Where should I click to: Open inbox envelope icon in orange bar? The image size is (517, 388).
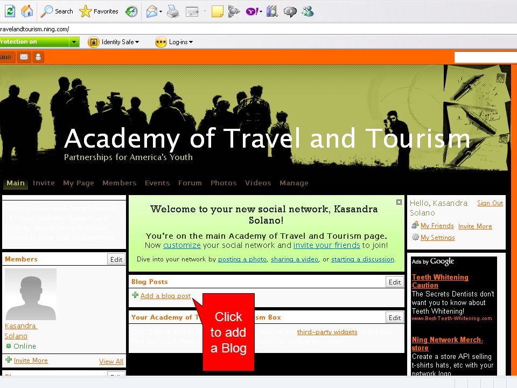(x=24, y=57)
